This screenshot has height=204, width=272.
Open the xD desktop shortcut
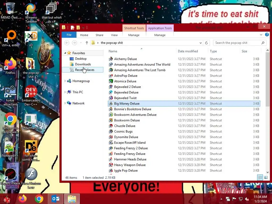pos(31,39)
